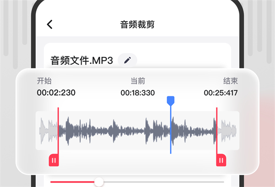Click the 结束 label

click(231, 81)
